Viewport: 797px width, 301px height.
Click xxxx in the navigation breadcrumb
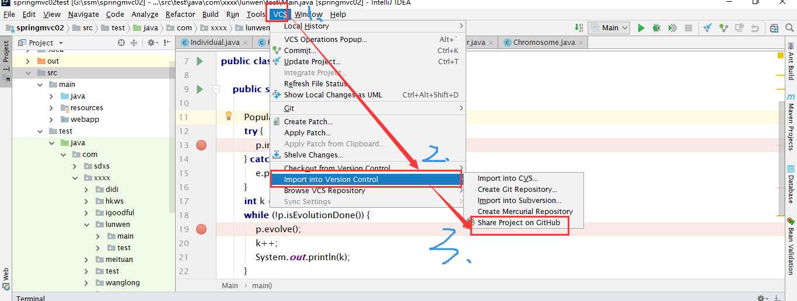[219, 27]
